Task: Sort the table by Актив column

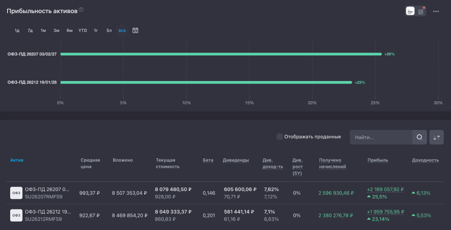Action: pyautogui.click(x=17, y=160)
